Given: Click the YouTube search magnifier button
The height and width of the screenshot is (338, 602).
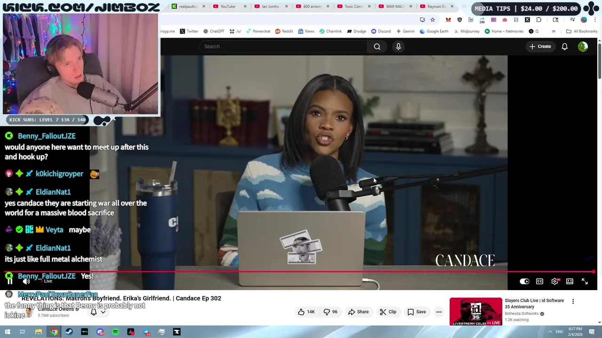Looking at the screenshot, I should pos(377,46).
